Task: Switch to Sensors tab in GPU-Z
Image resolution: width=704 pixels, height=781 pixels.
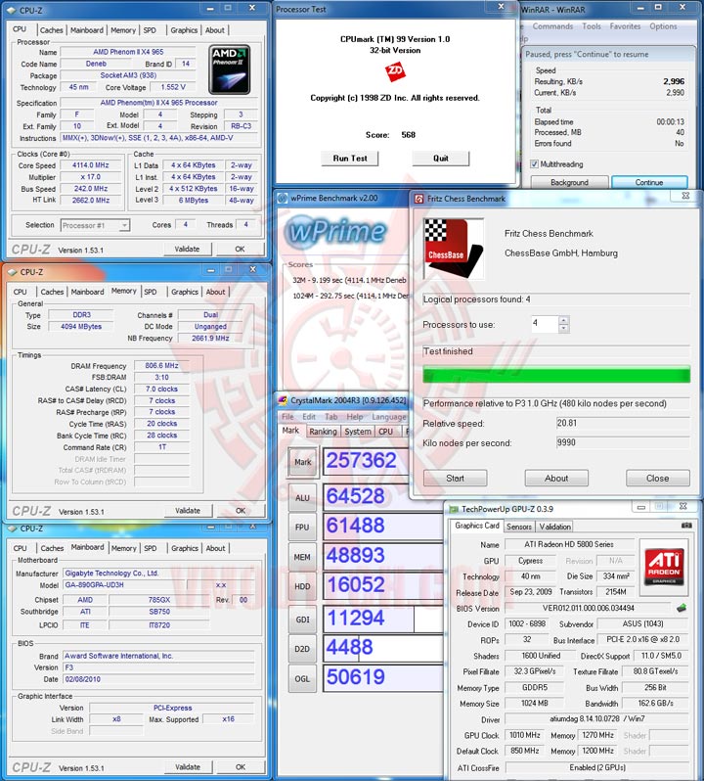Action: 519,527
